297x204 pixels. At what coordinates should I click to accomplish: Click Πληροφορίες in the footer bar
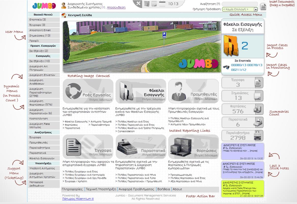(x=72, y=189)
